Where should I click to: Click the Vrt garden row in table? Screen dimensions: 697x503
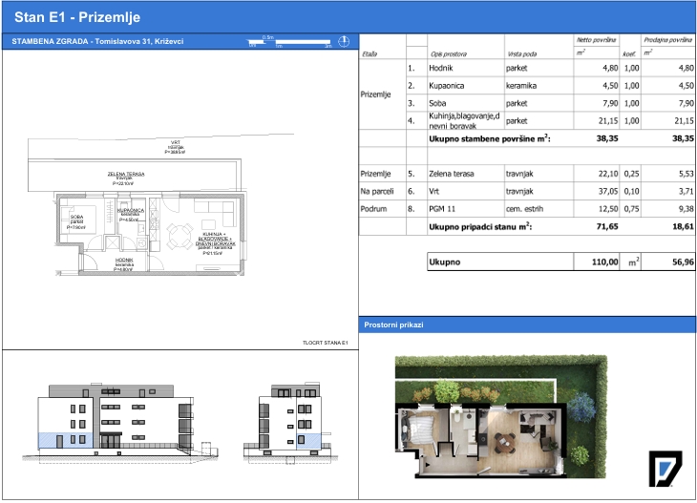pos(527,191)
